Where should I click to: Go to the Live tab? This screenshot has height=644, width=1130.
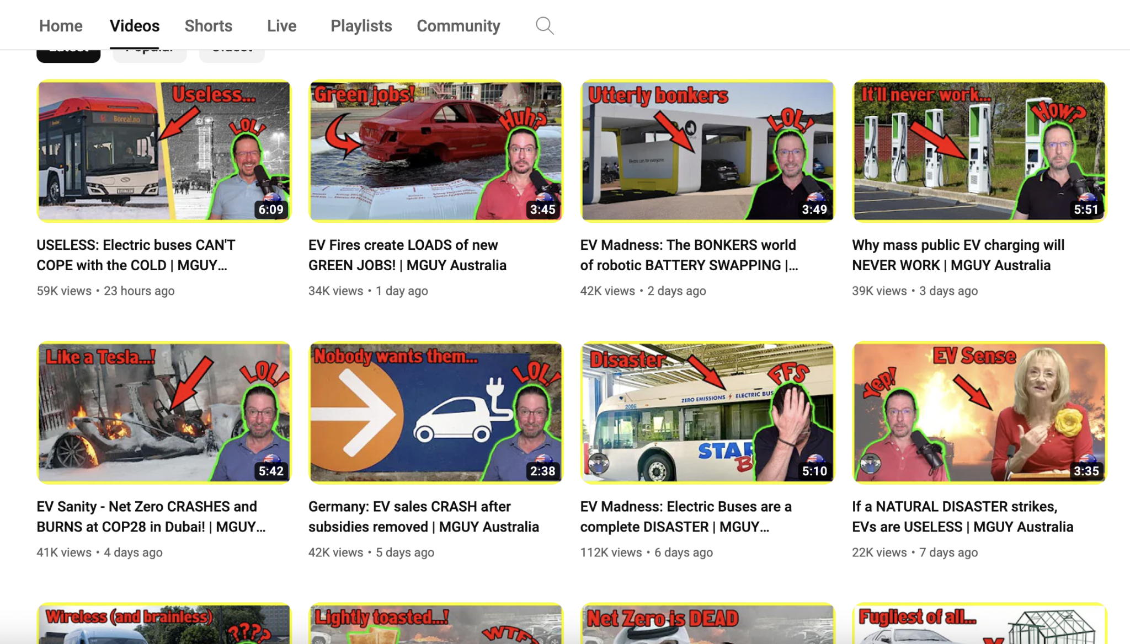point(282,25)
